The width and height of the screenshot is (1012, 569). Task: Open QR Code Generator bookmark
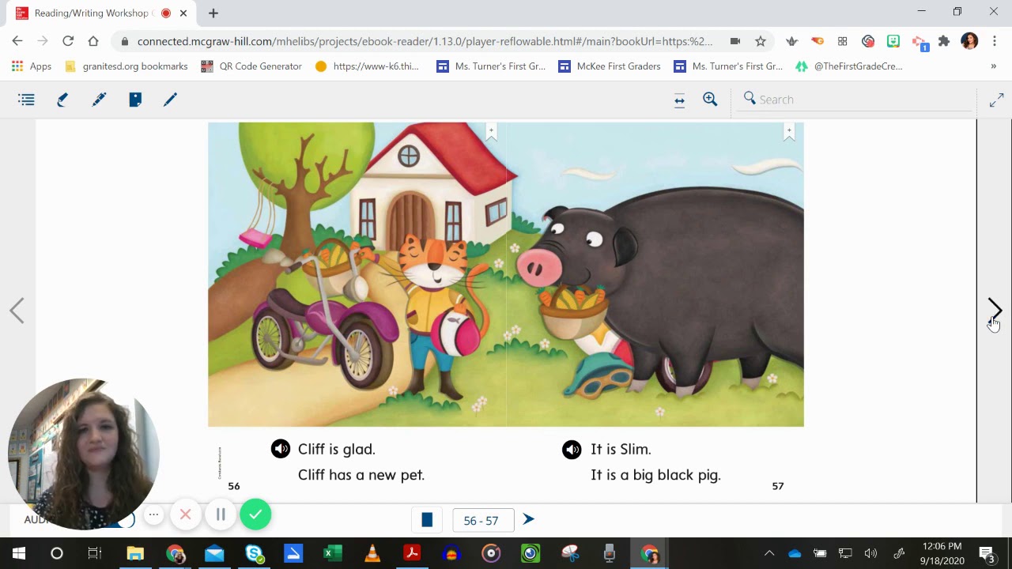[x=251, y=66]
